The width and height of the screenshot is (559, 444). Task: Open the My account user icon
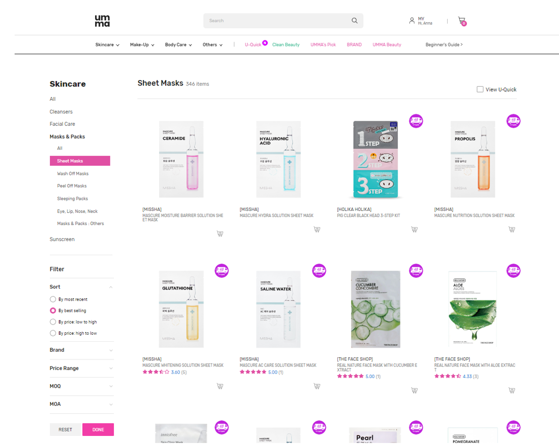pos(412,21)
